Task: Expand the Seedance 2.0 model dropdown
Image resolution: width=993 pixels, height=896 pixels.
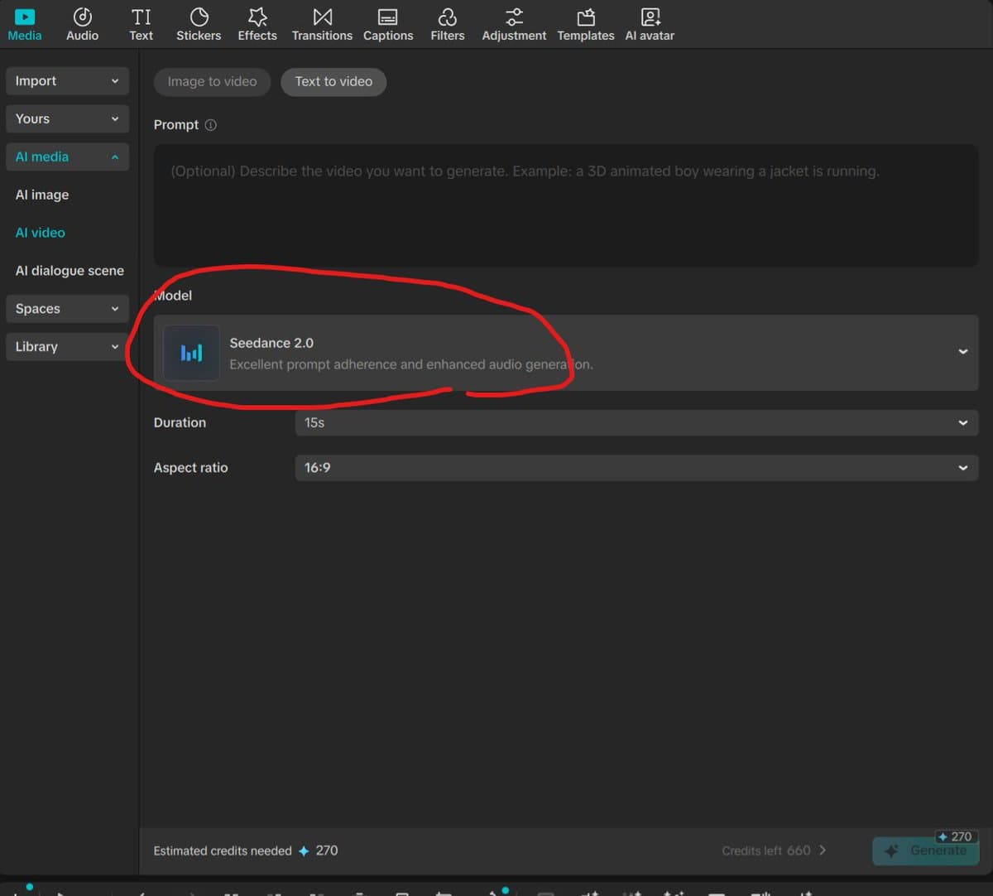Action: [x=962, y=352]
